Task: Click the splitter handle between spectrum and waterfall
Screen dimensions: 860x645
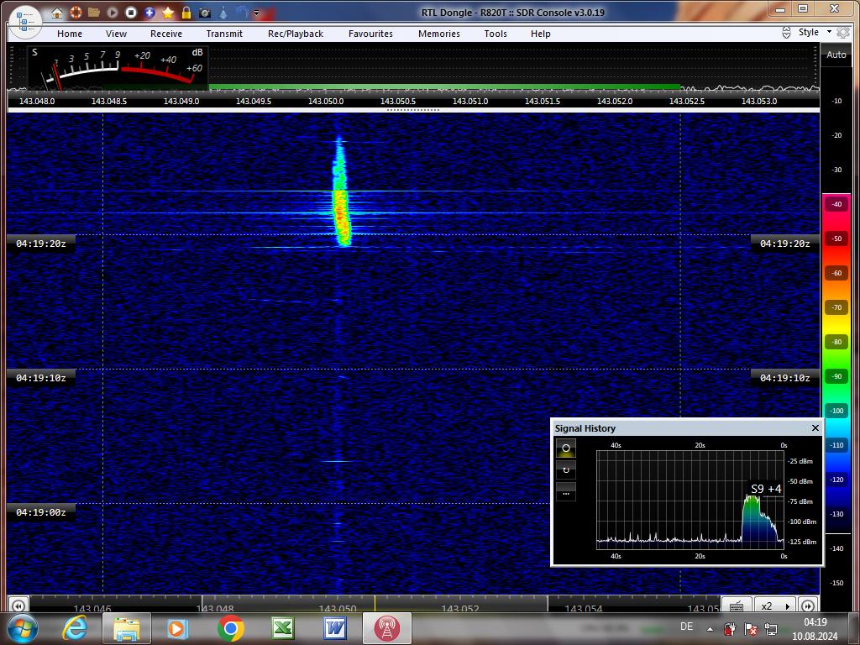Action: [412, 110]
